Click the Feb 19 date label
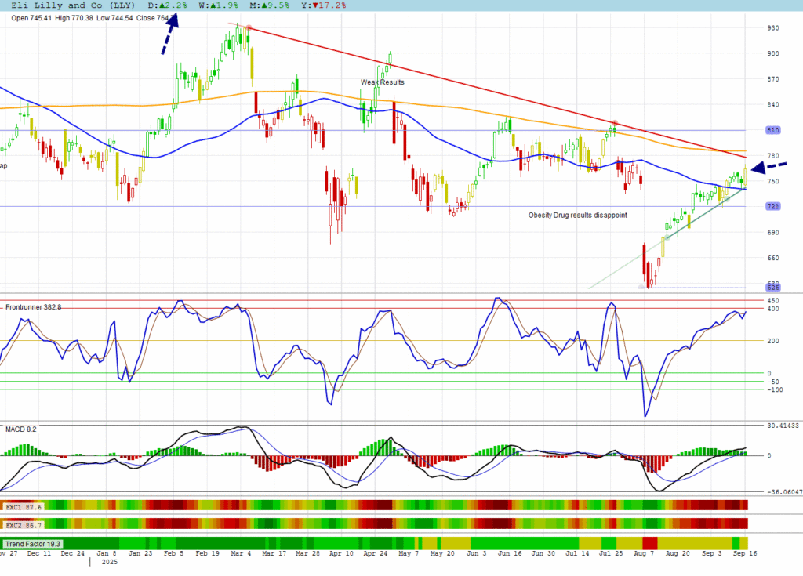This screenshot has width=803, height=576. pyautogui.click(x=207, y=553)
